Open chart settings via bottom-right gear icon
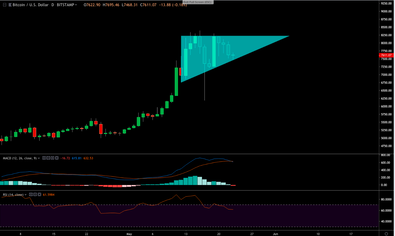Image resolution: width=395 pixels, height=236 pixels. point(386,234)
